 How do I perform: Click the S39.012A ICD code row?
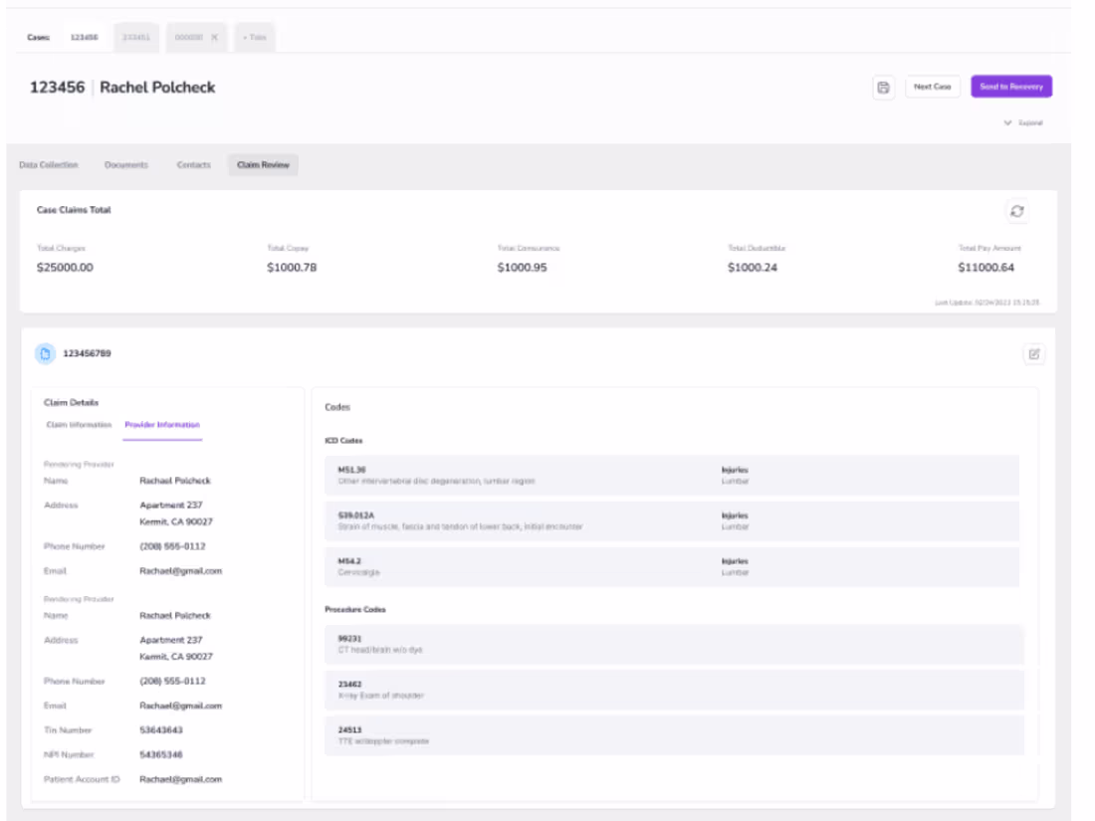pos(672,520)
